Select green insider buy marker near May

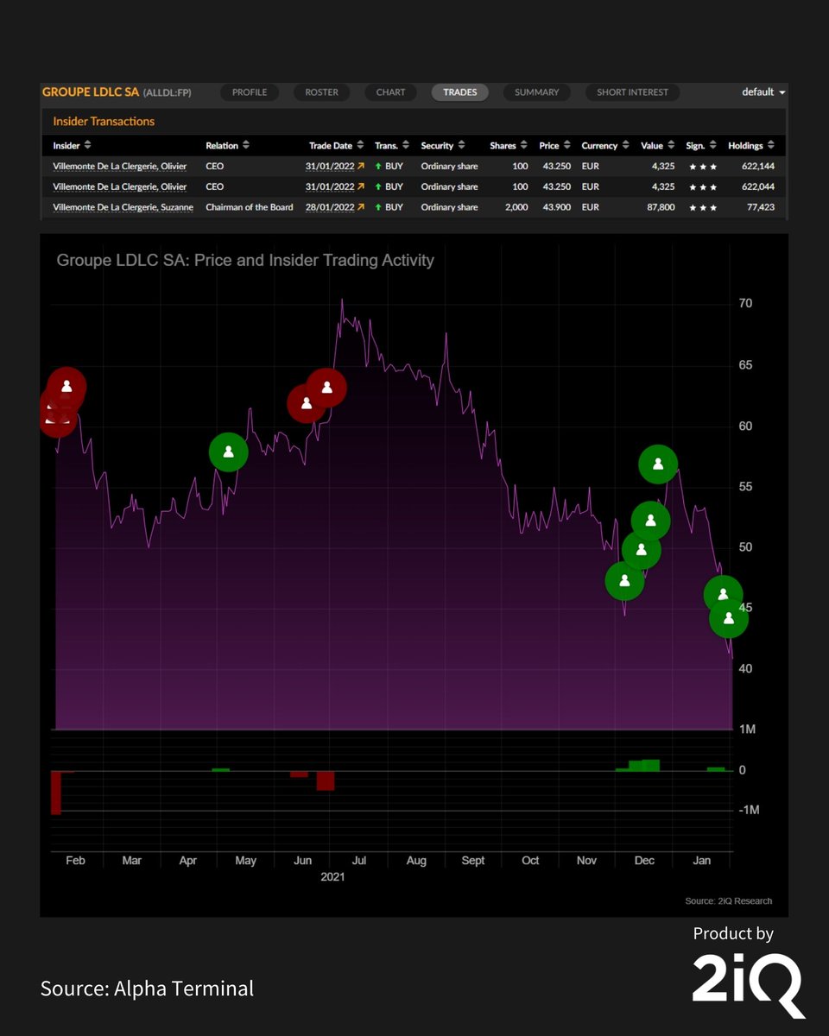click(229, 452)
